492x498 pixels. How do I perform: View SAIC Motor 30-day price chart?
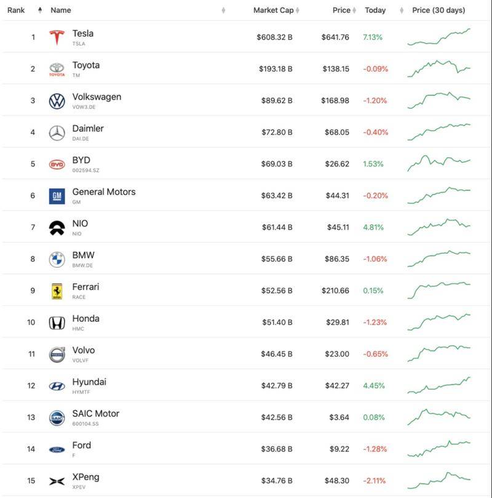tap(438, 417)
